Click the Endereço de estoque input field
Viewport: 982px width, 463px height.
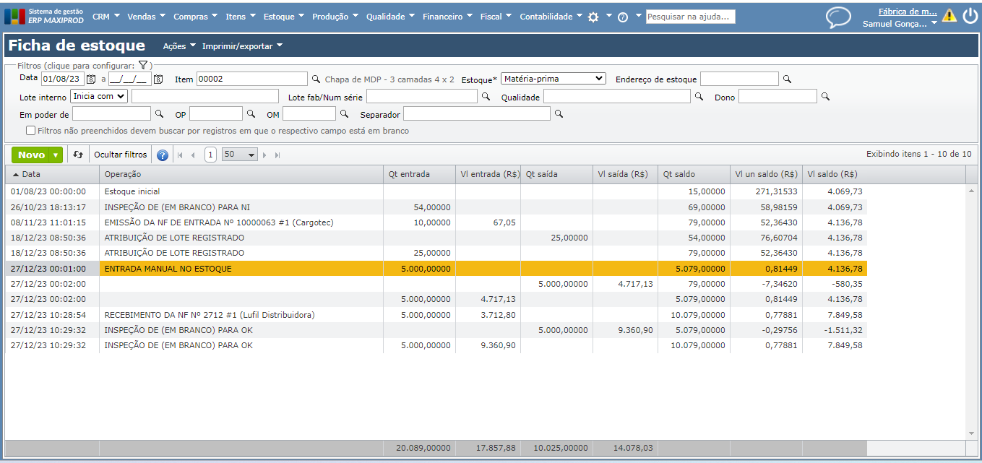coord(739,79)
